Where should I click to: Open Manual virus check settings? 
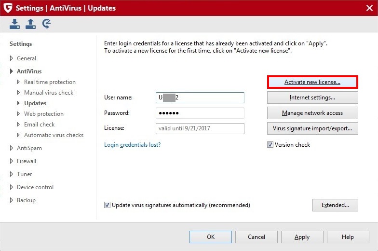(x=49, y=93)
